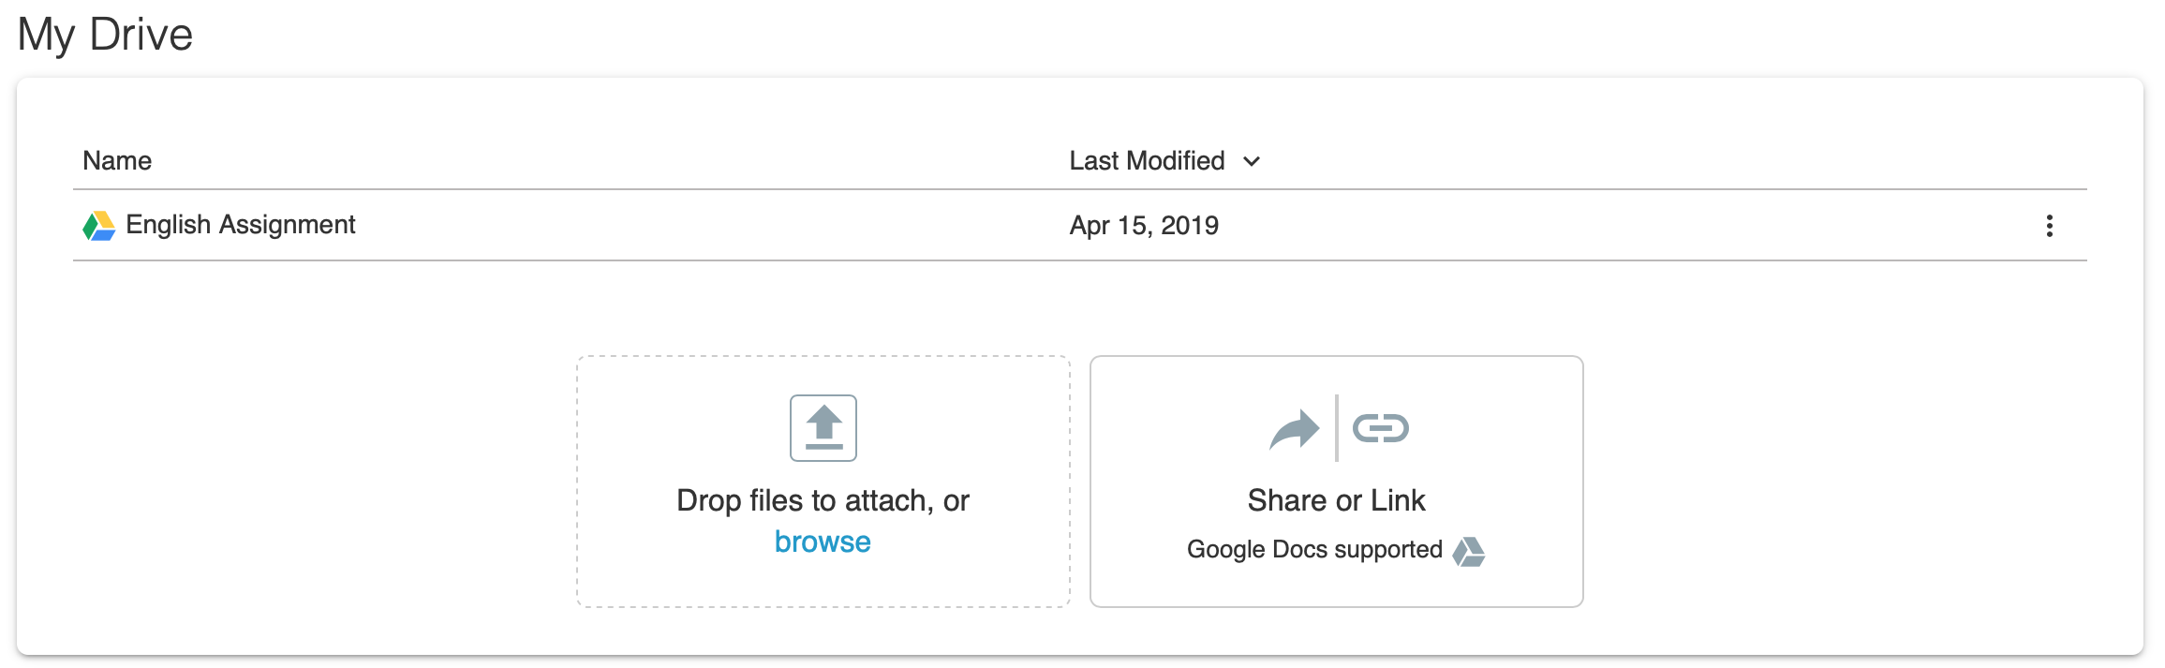This screenshot has width=2165, height=668.
Task: Select the English Assignment table row
Action: (x=1080, y=225)
